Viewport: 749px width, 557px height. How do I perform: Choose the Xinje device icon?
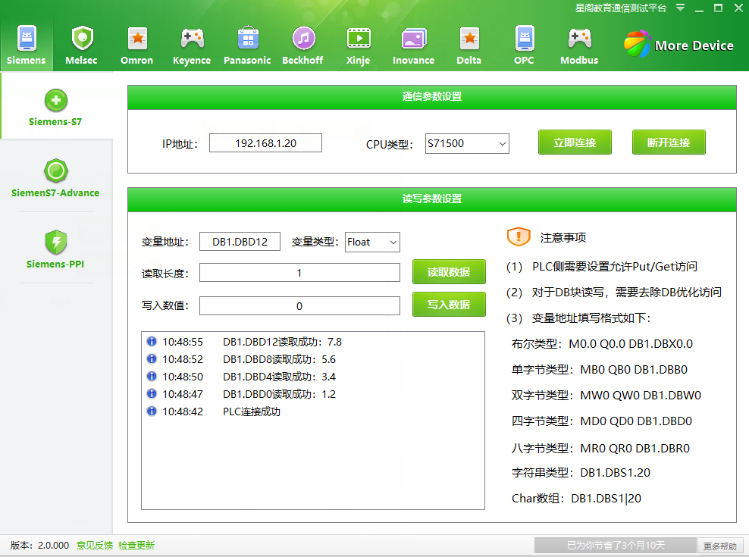[x=359, y=38]
